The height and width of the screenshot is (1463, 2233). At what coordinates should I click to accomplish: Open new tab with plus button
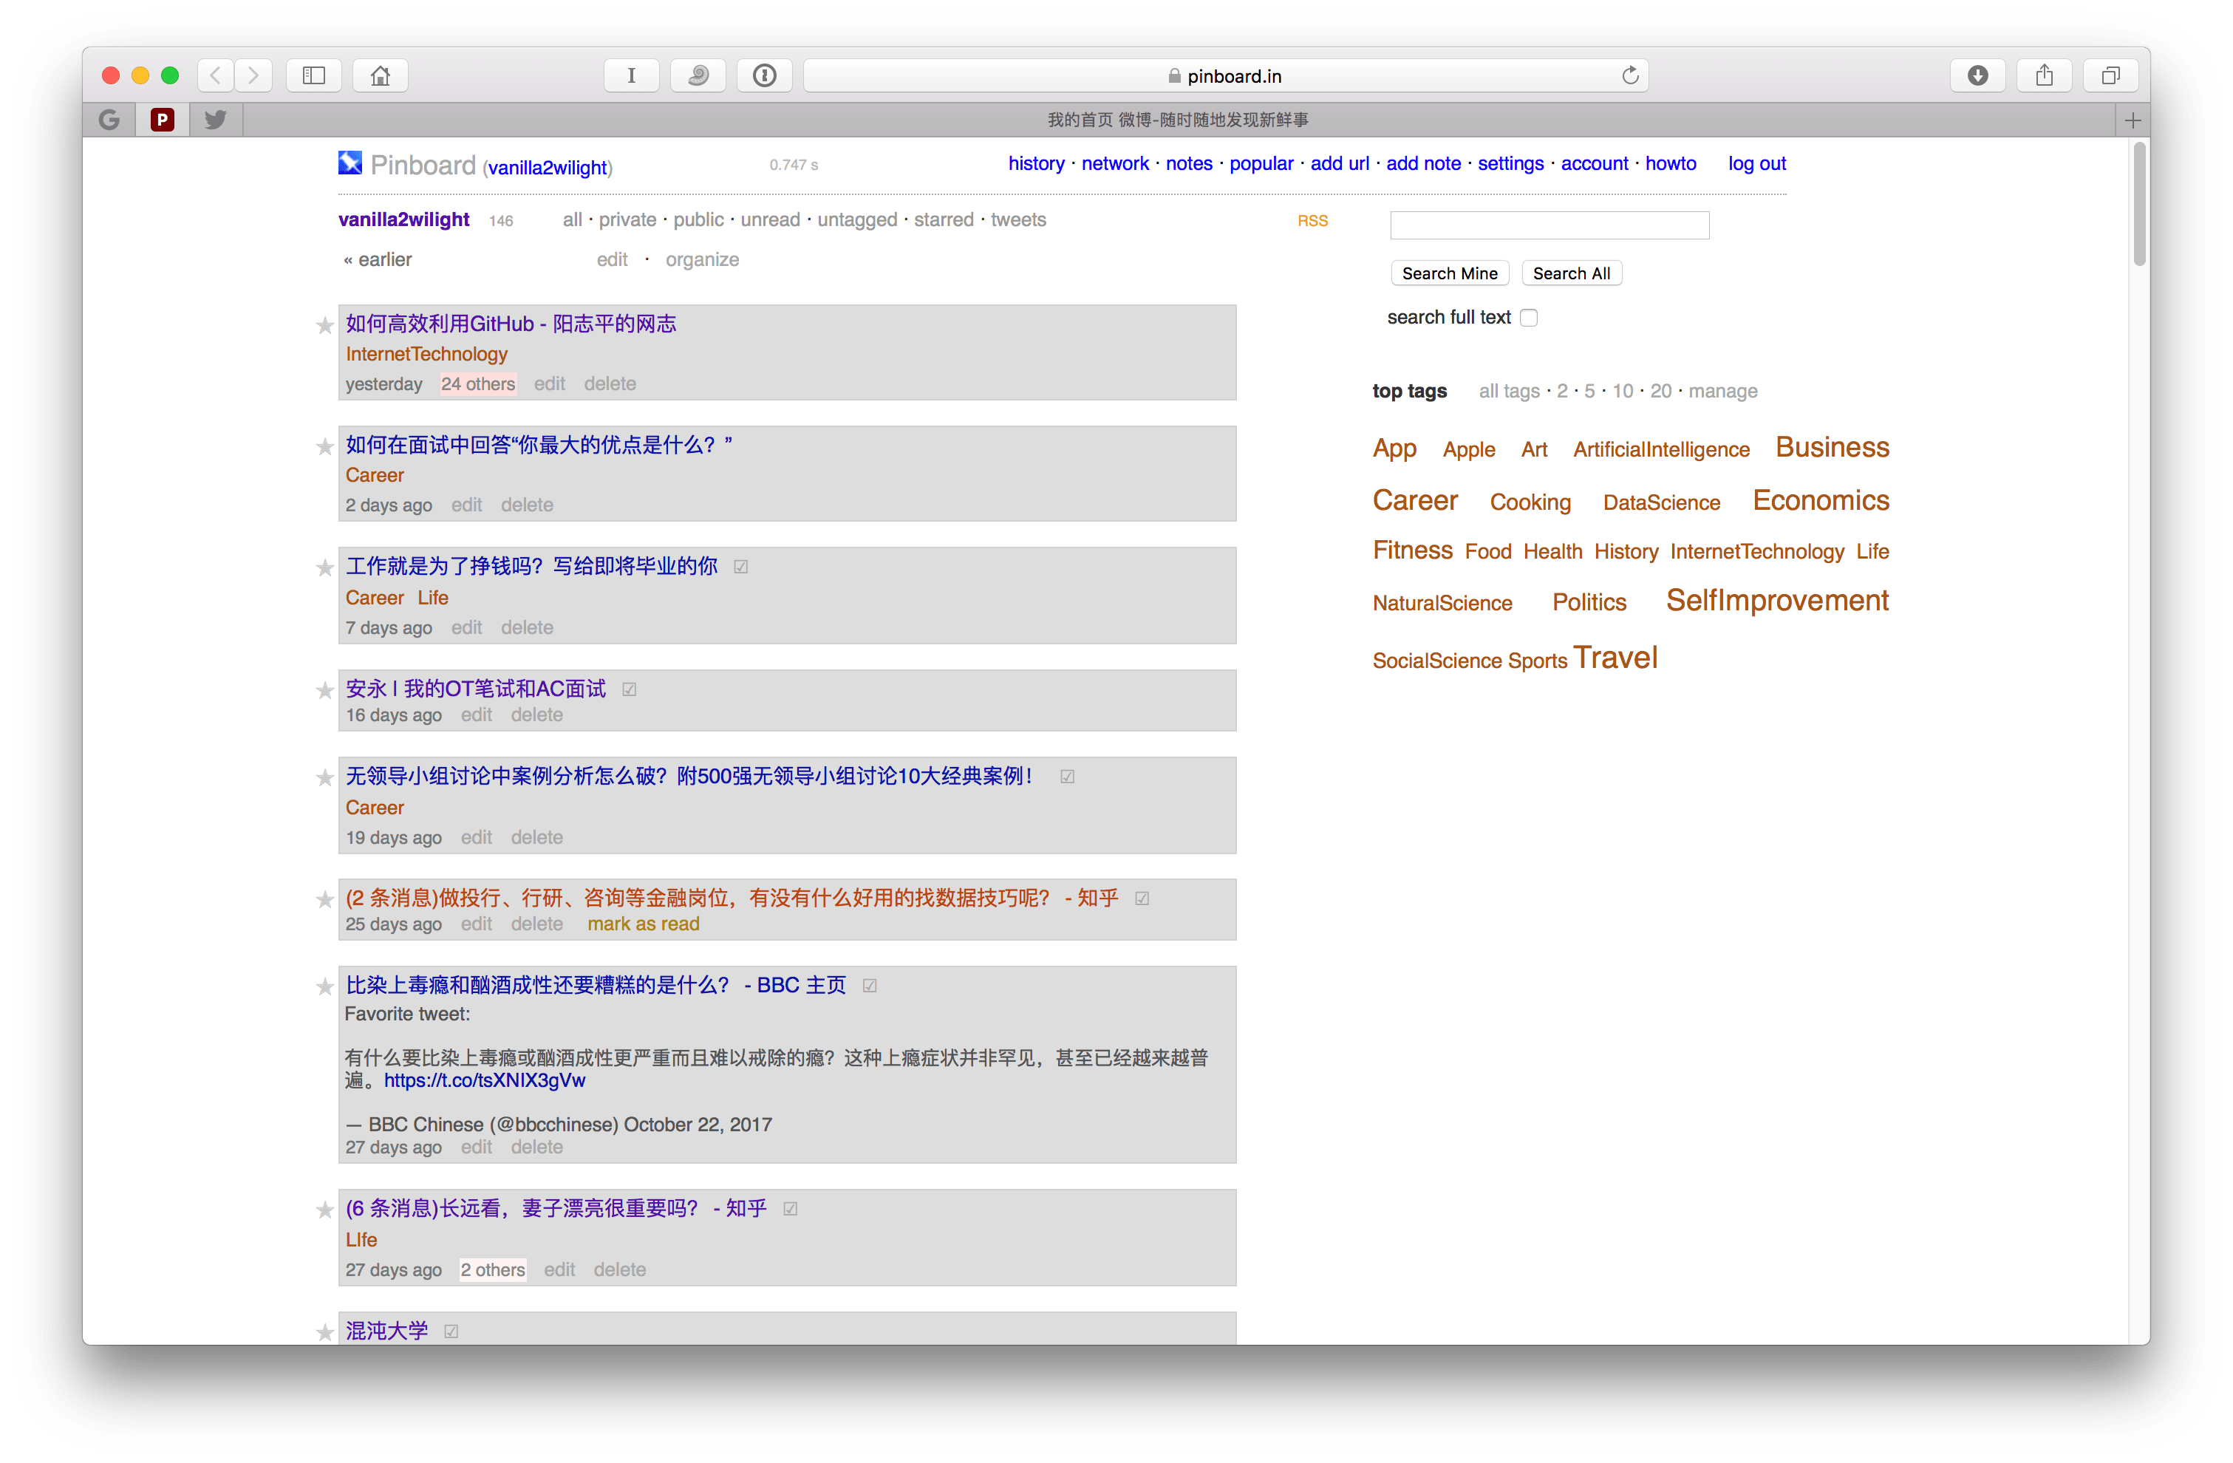point(2133,120)
